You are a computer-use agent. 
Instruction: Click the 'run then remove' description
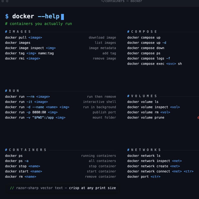pos(102,97)
